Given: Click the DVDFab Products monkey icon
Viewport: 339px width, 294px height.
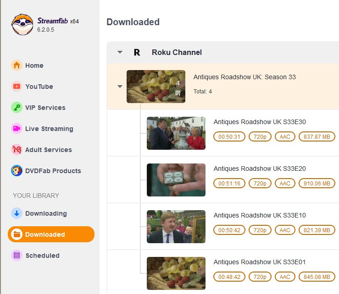Looking at the screenshot, I should point(17,170).
